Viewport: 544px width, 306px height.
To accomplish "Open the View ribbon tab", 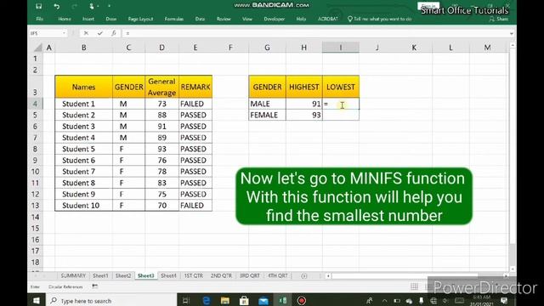I will coord(247,19).
